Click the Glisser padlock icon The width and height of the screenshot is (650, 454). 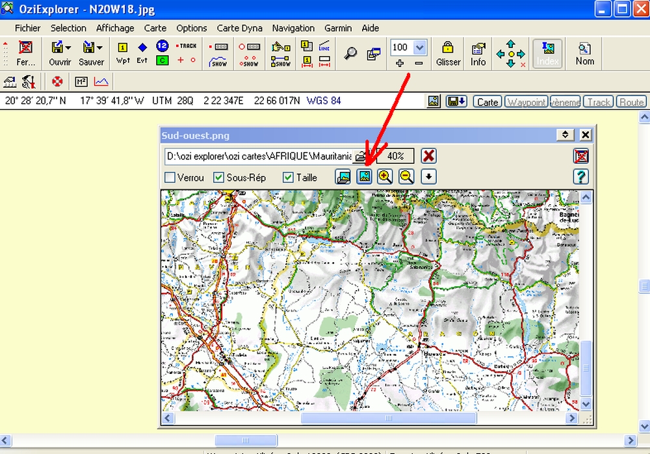[447, 53]
